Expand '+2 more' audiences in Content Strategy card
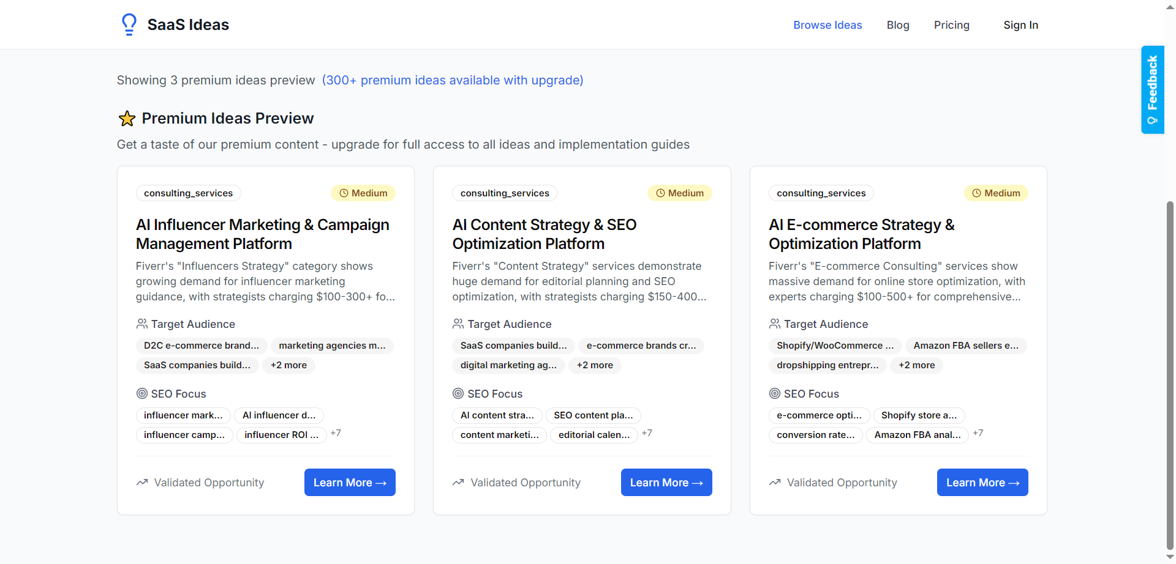Screen dimensions: 1176x564 coord(595,365)
